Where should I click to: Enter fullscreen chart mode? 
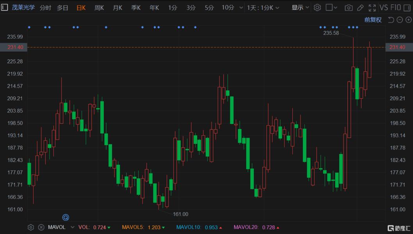[x=372, y=7]
